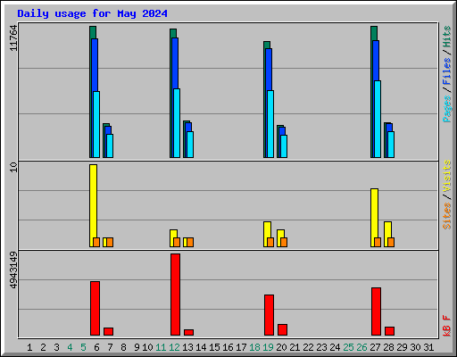The width and height of the screenshot is (457, 357).
Task: Click the yellow 'Visits' legend label
Action: [x=447, y=176]
